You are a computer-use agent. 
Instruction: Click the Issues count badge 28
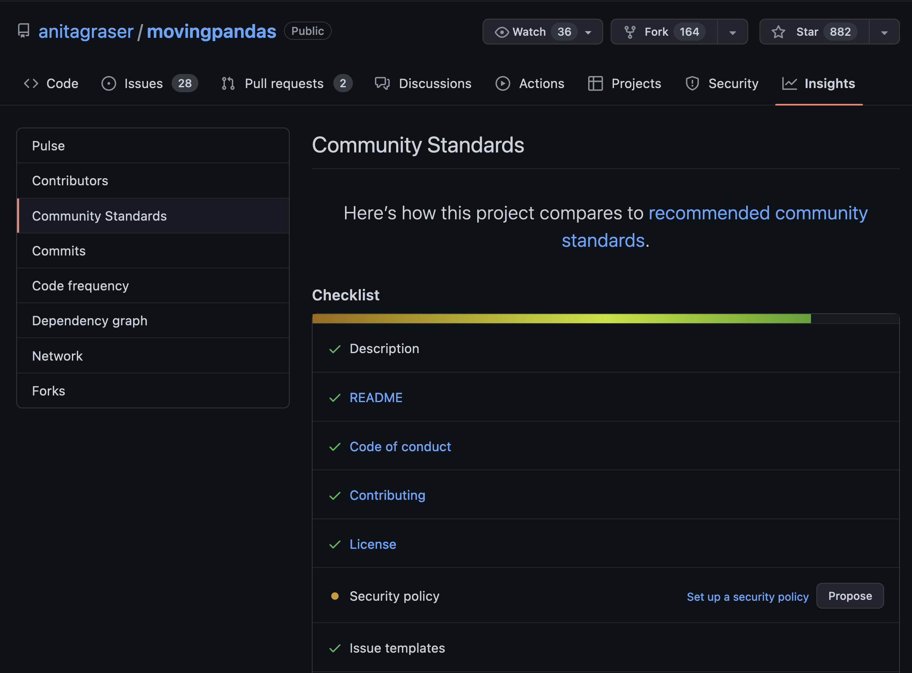(x=185, y=84)
